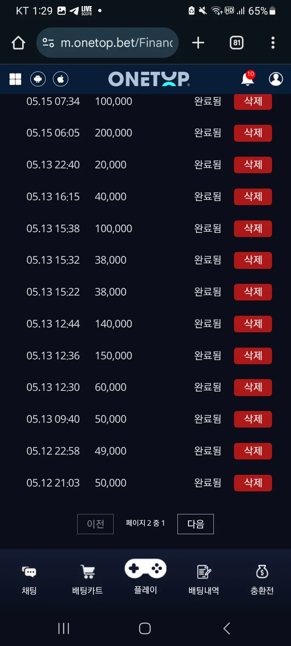291x646 pixels.
Task: Show open tabs counter 81
Action: pos(236,43)
